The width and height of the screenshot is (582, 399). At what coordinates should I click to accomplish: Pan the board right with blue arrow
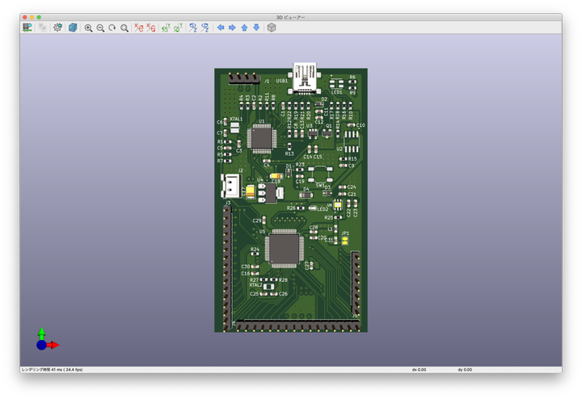pos(232,27)
